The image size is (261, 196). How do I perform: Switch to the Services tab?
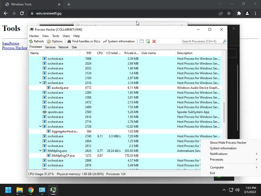50,47
